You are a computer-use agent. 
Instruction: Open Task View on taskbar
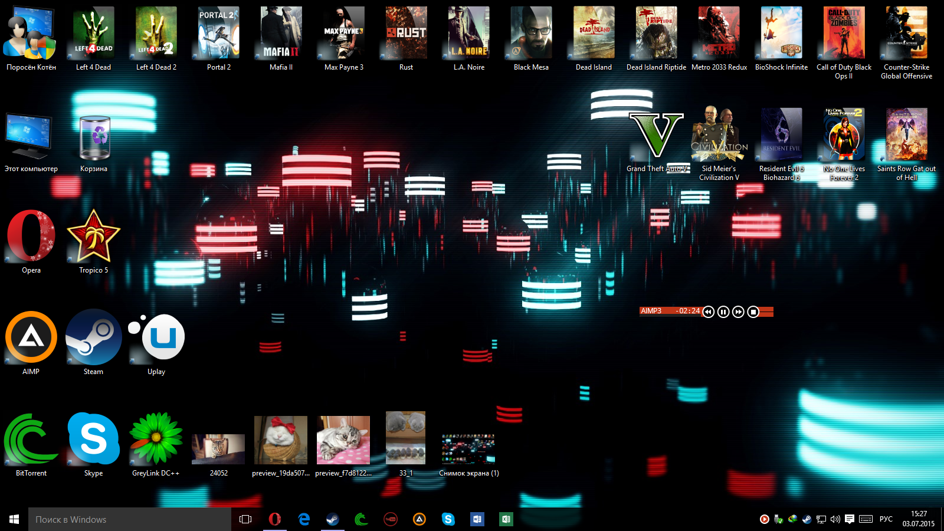[245, 519]
